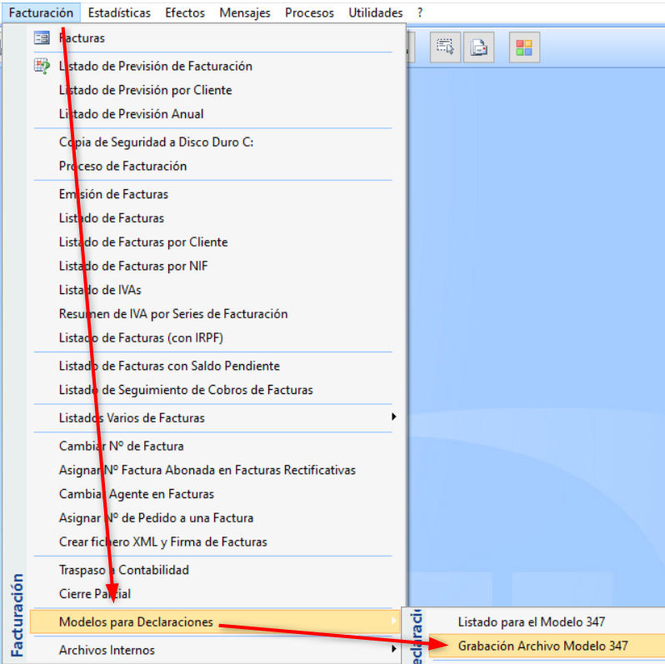Click Crear fichero XML y Firma de Facturas
This screenshot has height=664, width=665.
click(162, 542)
